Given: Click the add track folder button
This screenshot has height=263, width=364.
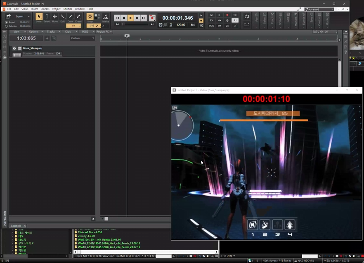Looking at the screenshot, I should click(x=54, y=38).
